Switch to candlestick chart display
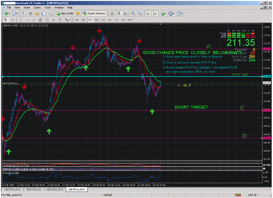Image resolution: width=273 pixels, height=198 pixels. click(119, 14)
